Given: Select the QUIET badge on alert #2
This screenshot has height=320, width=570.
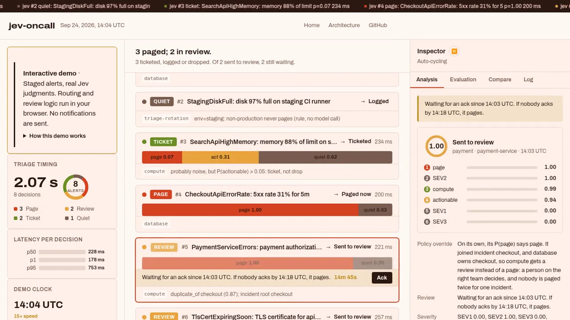Looking at the screenshot, I should [162, 101].
